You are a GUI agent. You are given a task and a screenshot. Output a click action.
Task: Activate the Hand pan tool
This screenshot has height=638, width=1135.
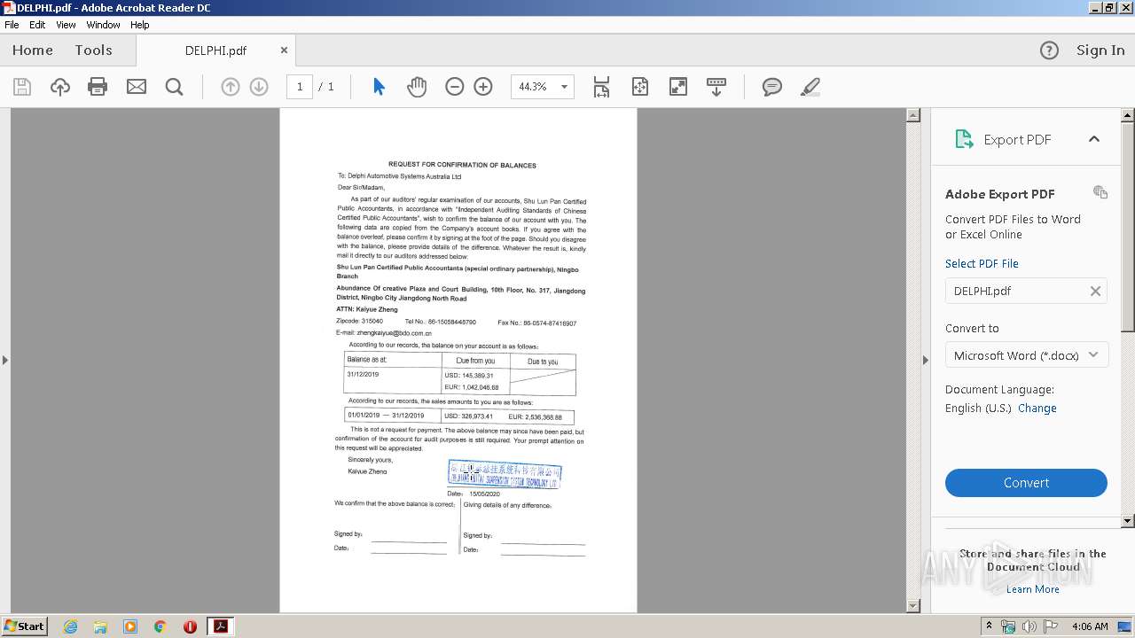coord(417,87)
